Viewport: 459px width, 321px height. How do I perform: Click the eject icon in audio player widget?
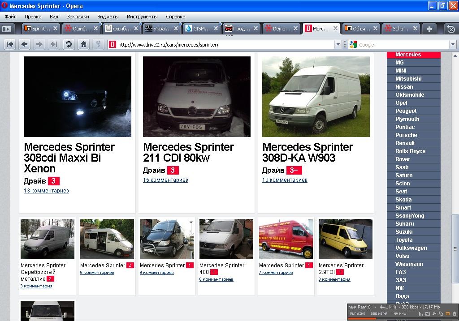pyautogui.click(x=455, y=314)
